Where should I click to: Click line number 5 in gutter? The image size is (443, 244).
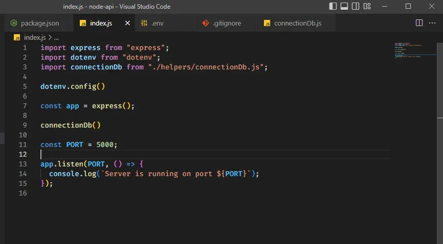[25, 86]
